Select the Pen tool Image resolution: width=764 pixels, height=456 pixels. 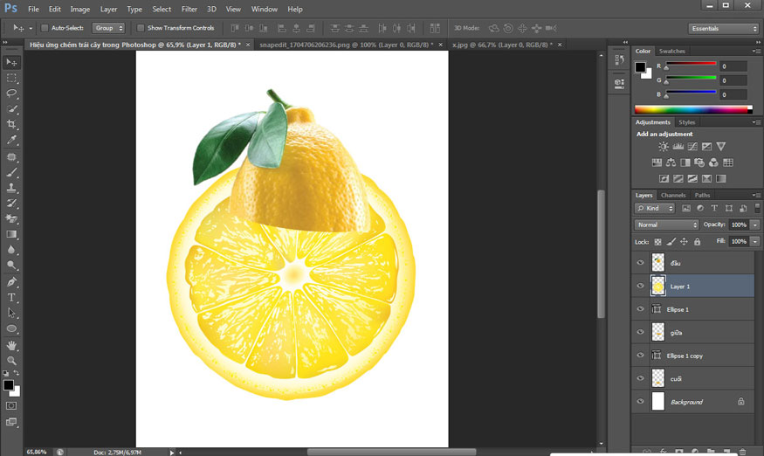point(11,282)
